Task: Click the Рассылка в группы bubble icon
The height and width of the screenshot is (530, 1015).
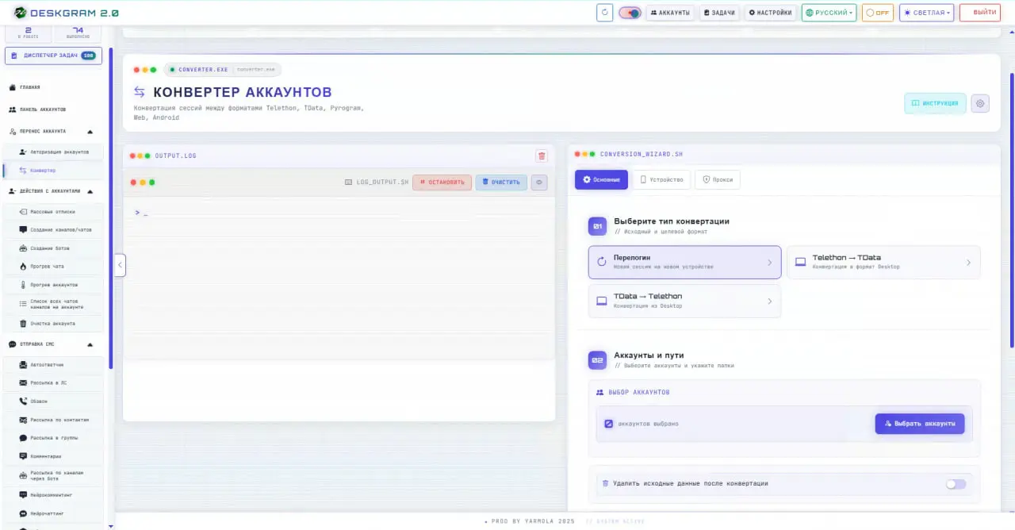Action: (x=23, y=438)
